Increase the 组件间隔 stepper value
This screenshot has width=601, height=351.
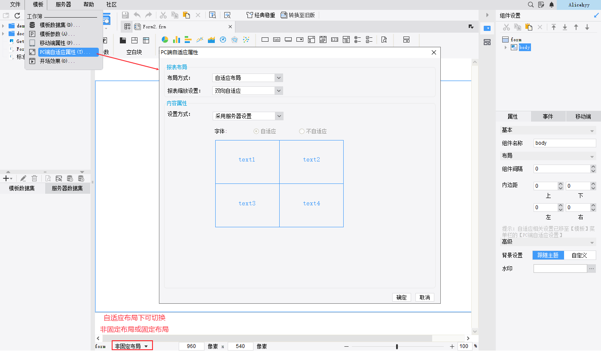click(593, 167)
